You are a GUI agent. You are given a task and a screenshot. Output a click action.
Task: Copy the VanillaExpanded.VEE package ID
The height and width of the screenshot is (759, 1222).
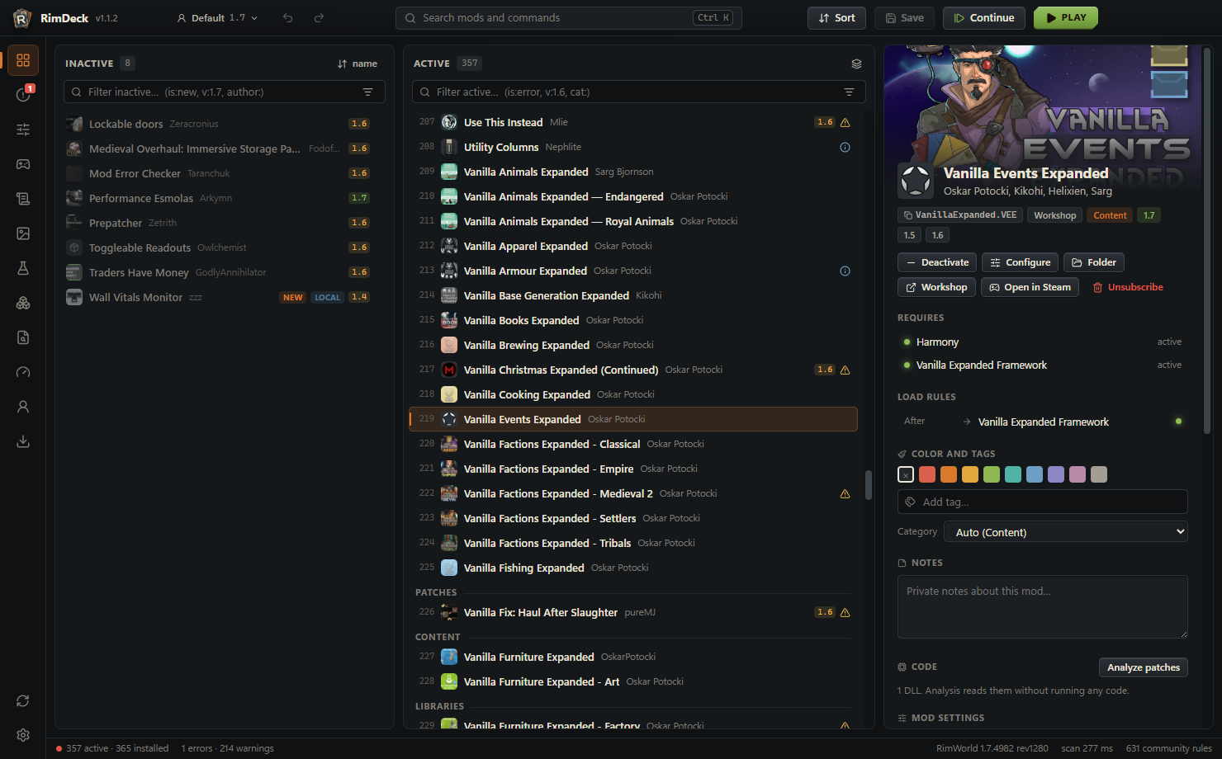(960, 215)
